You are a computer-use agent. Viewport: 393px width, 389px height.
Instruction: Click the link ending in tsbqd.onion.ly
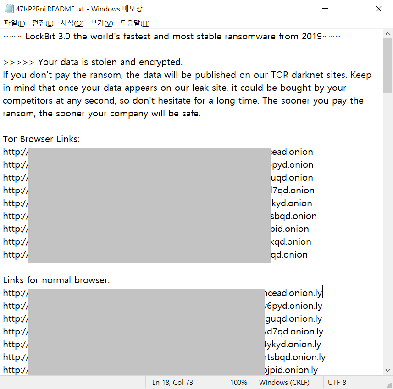(x=165, y=357)
